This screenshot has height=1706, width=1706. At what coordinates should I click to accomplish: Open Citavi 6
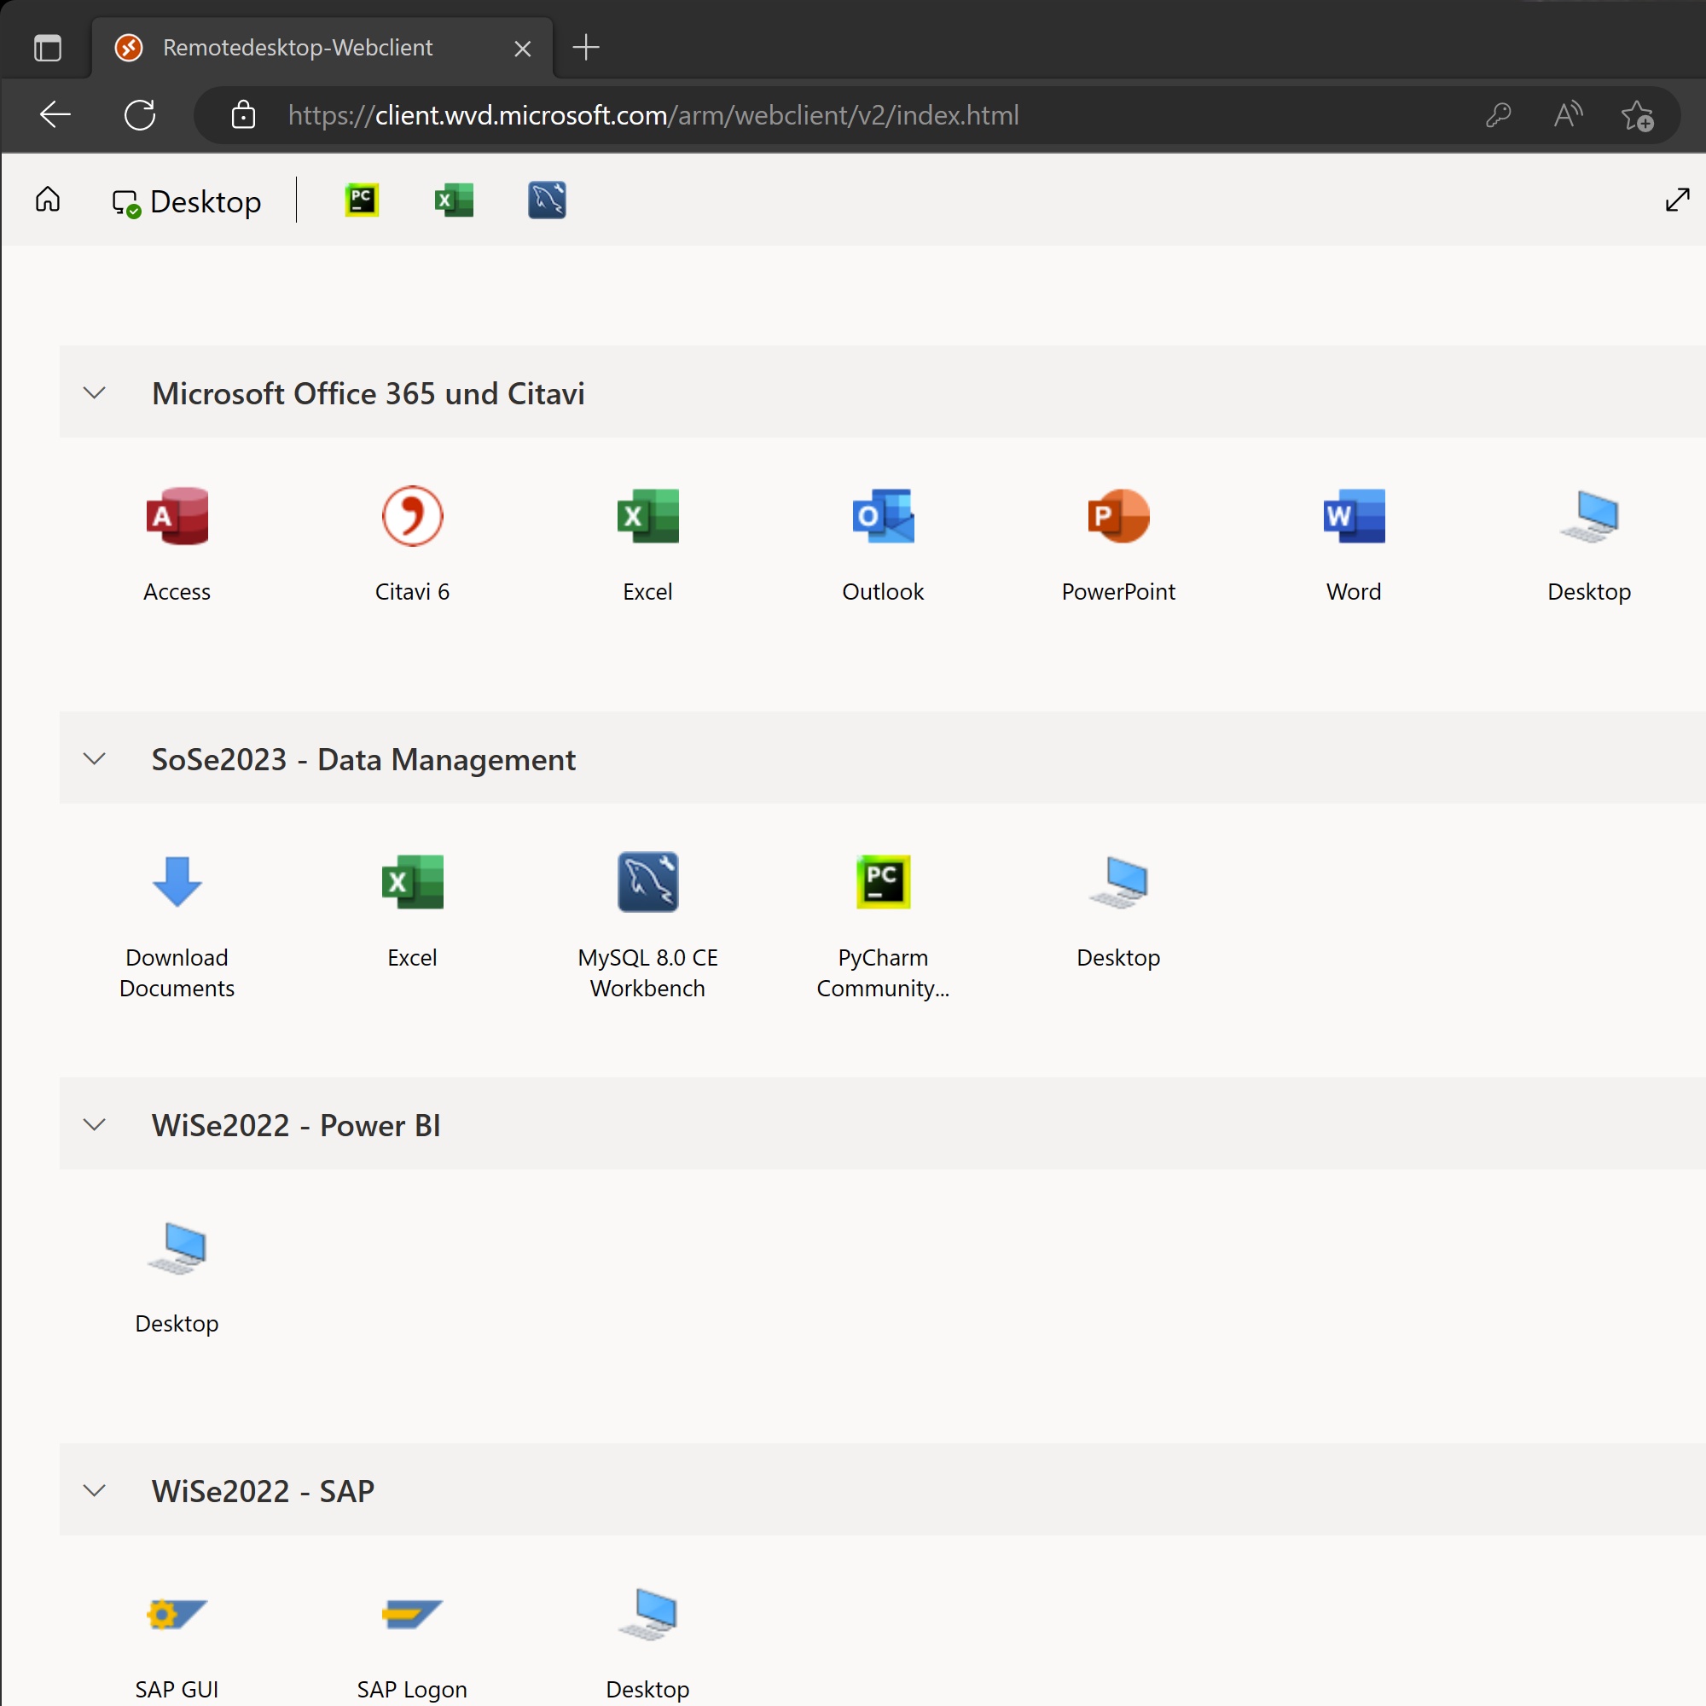pos(412,544)
